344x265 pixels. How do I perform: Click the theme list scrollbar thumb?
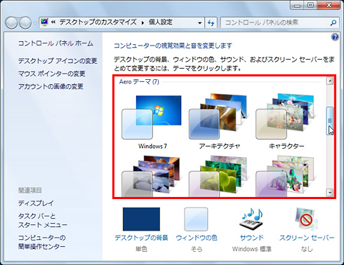(330, 121)
